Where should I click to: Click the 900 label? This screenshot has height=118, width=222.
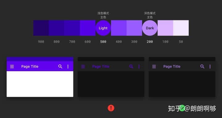pos(41,42)
